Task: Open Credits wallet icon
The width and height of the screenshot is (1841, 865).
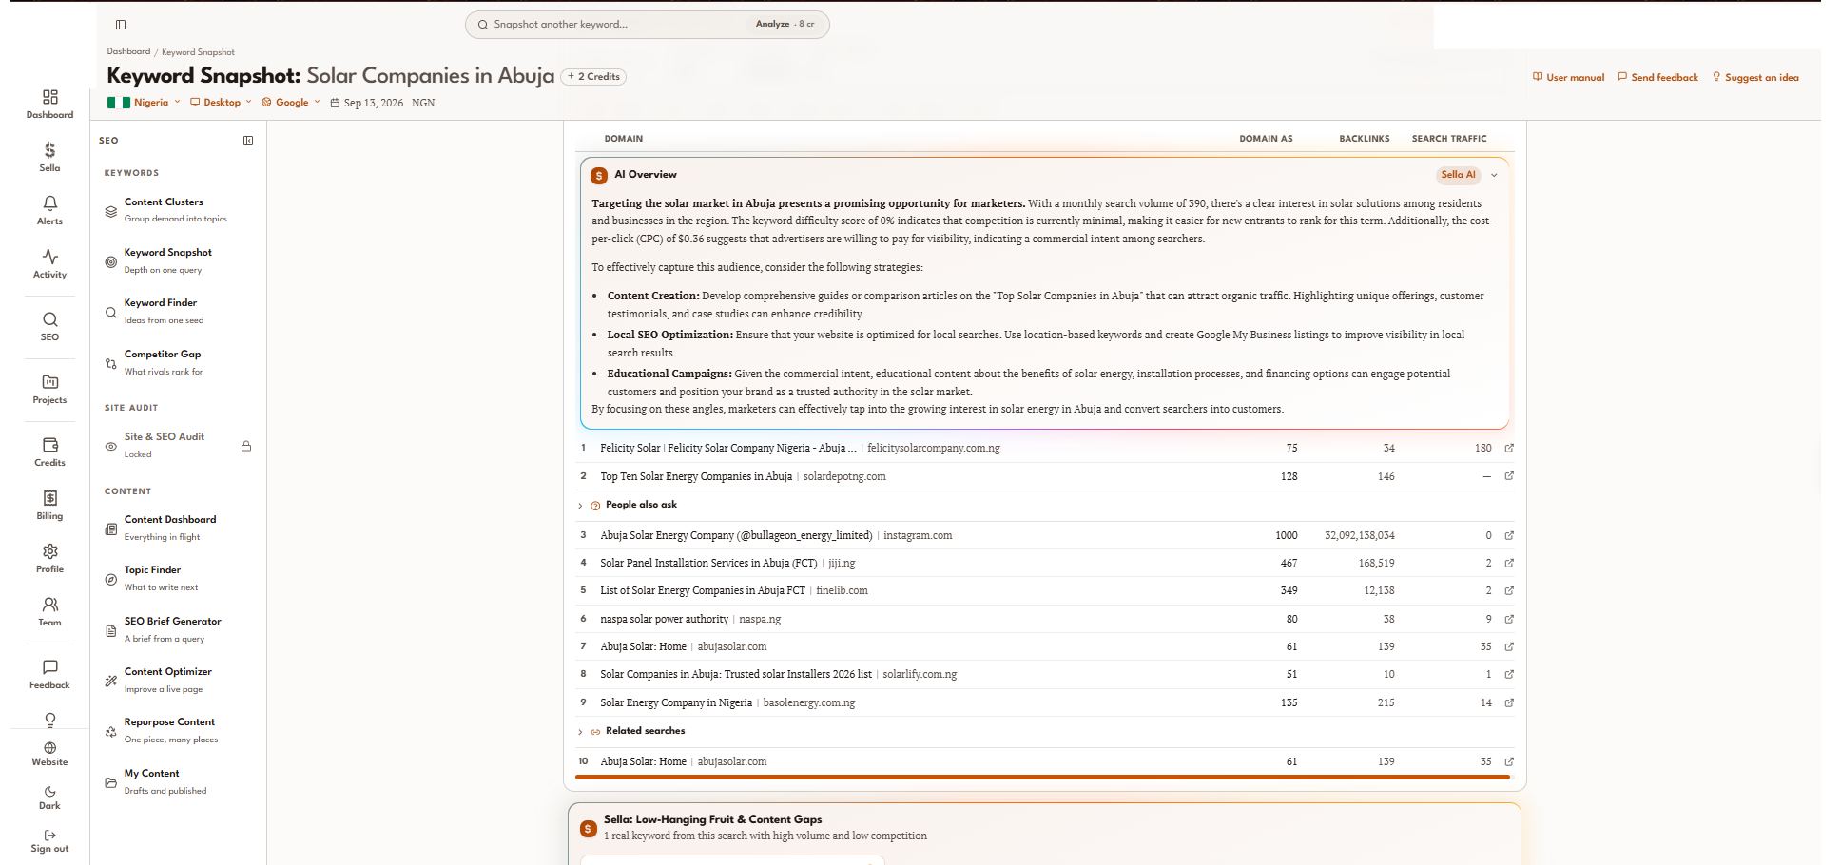Action: click(50, 445)
